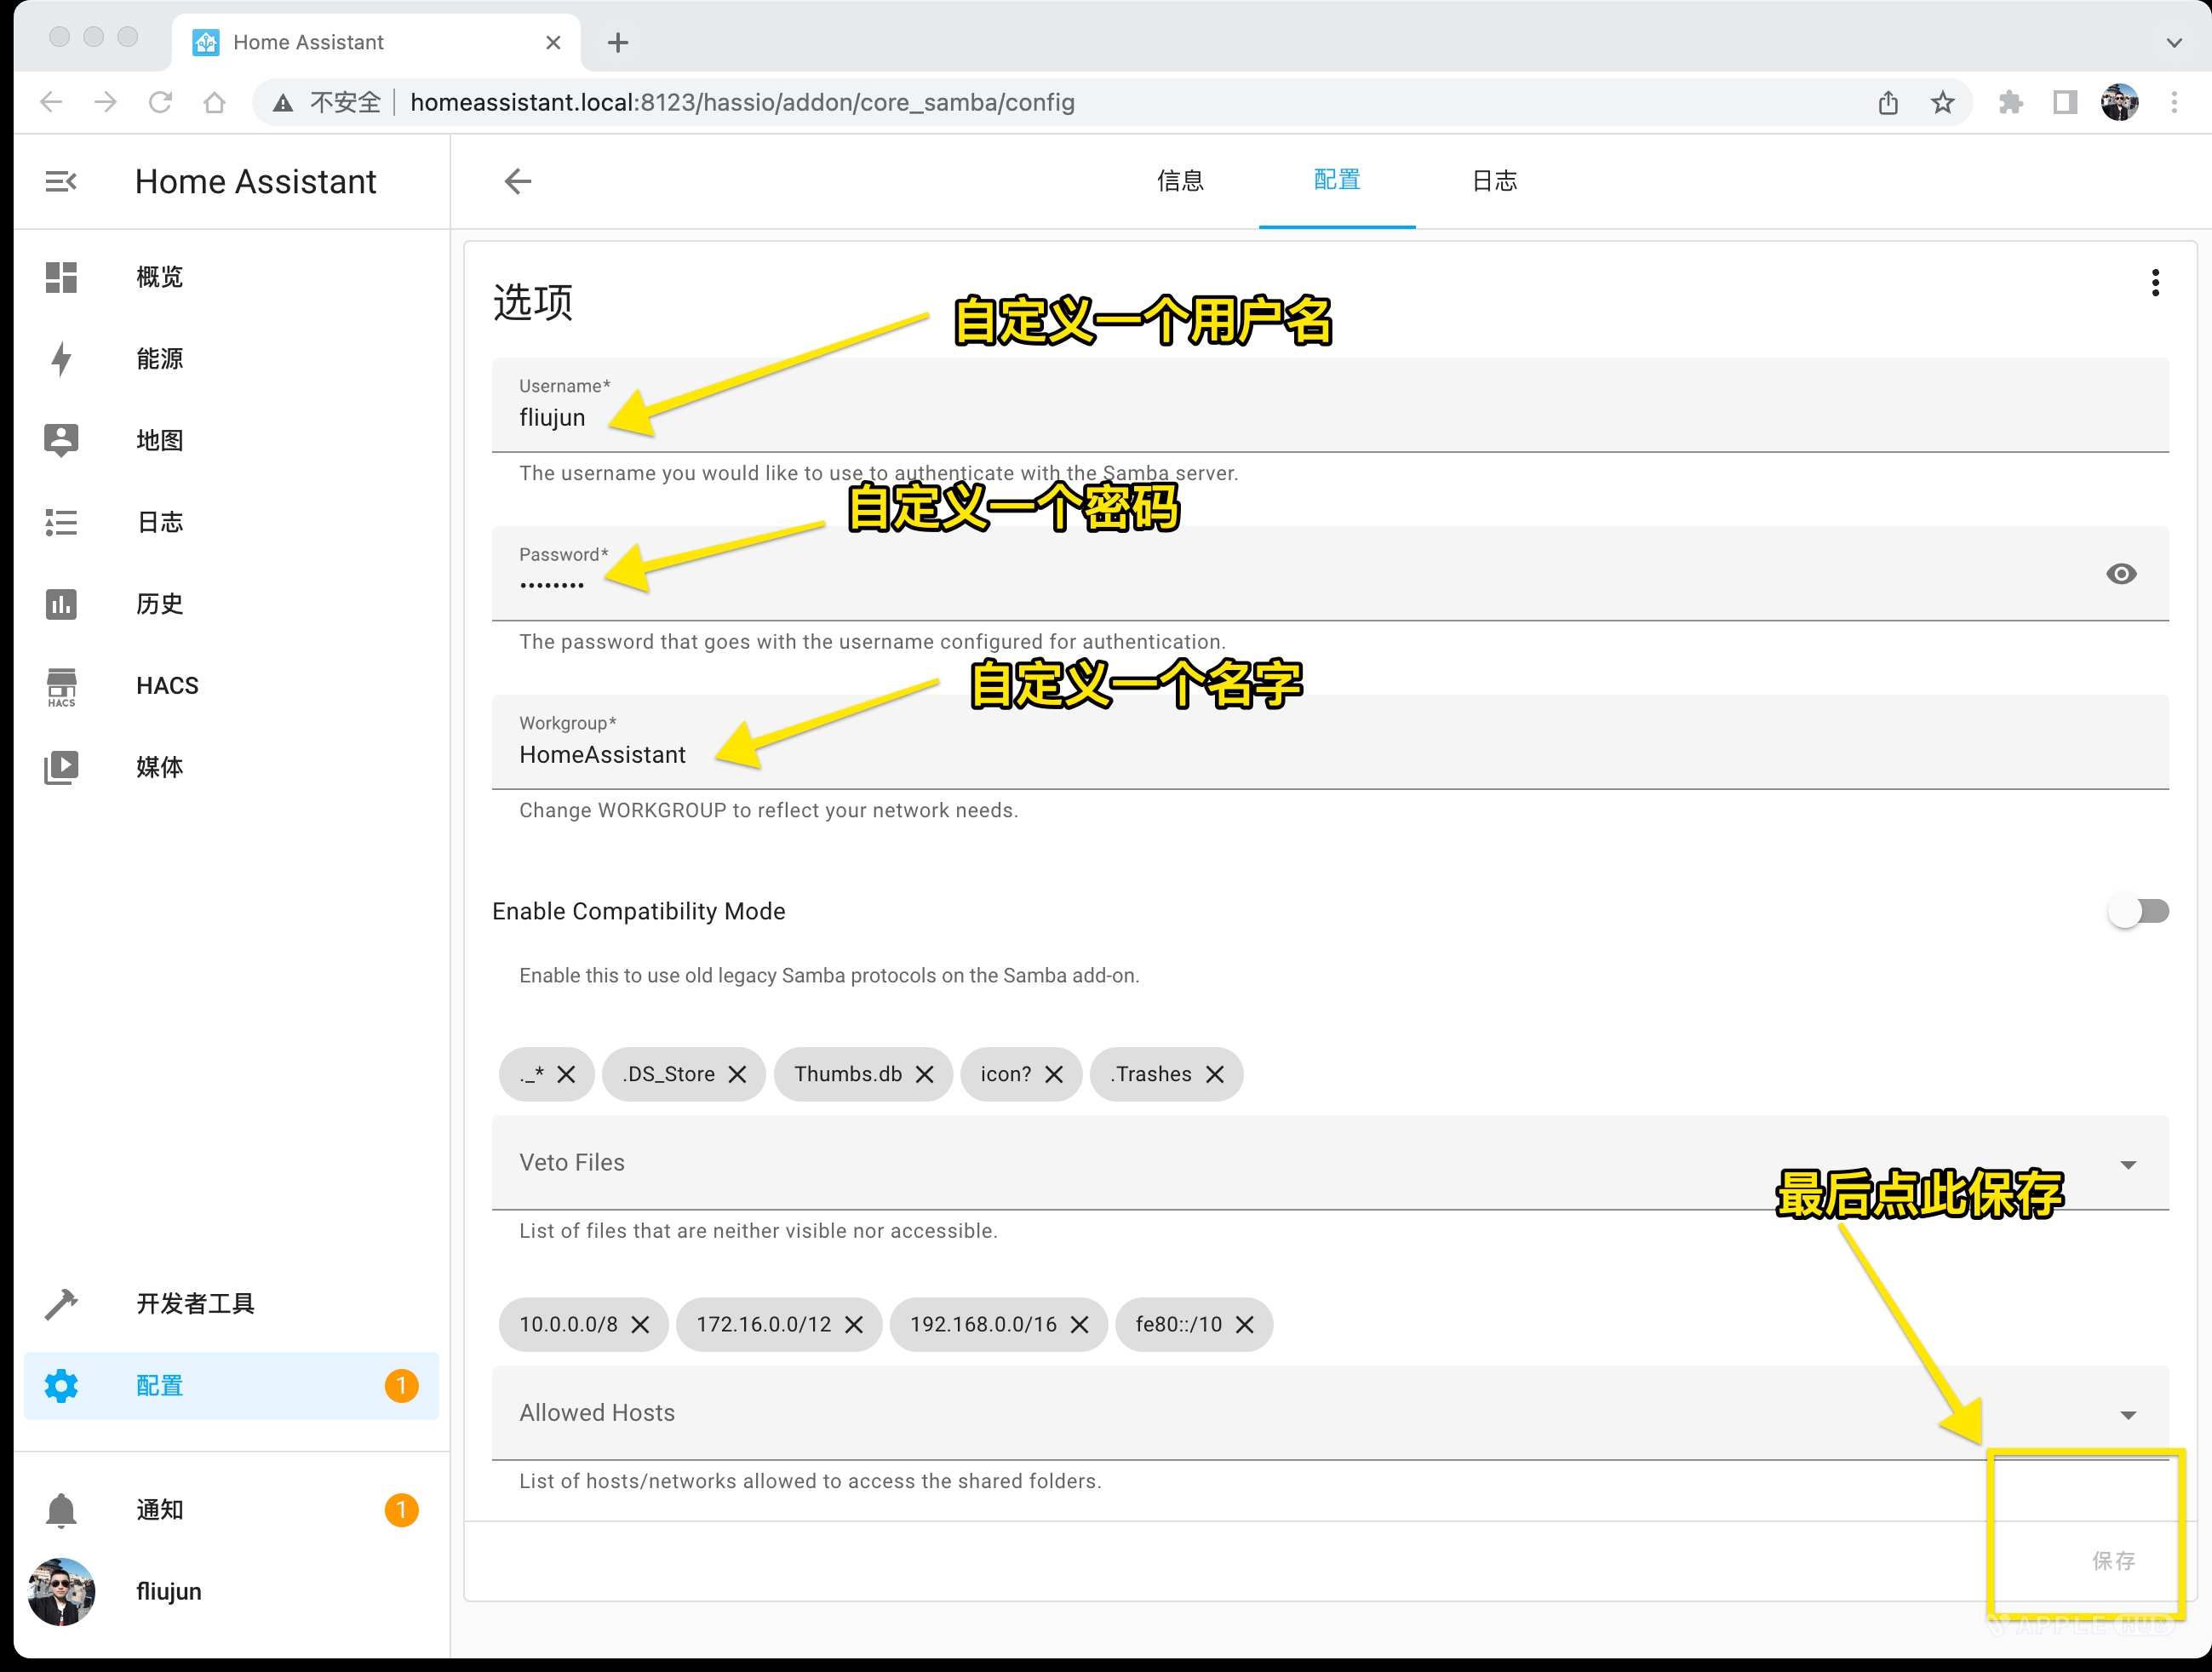Expand the Veto Files dropdown arrow

2128,1165
